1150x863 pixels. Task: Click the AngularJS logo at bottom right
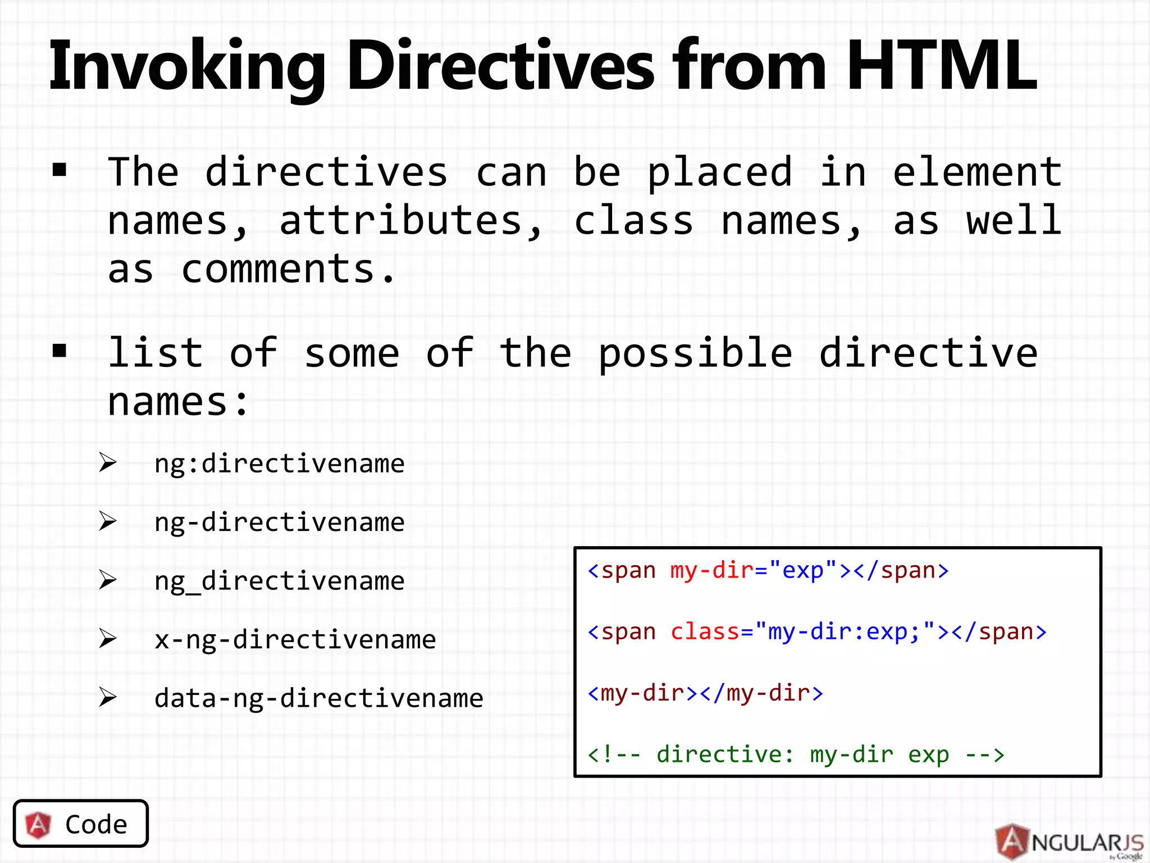point(1070,842)
